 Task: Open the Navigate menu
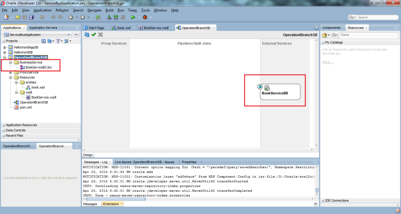(94, 10)
